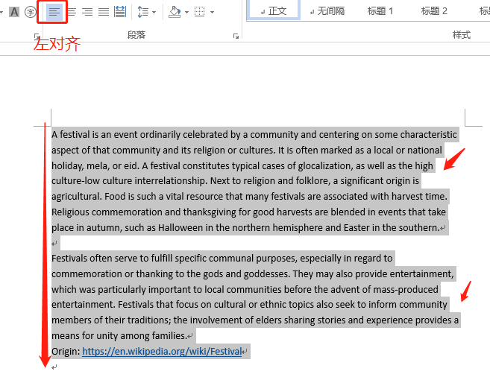Click the character shading A icon
The width and height of the screenshot is (490, 383).
coord(14,12)
